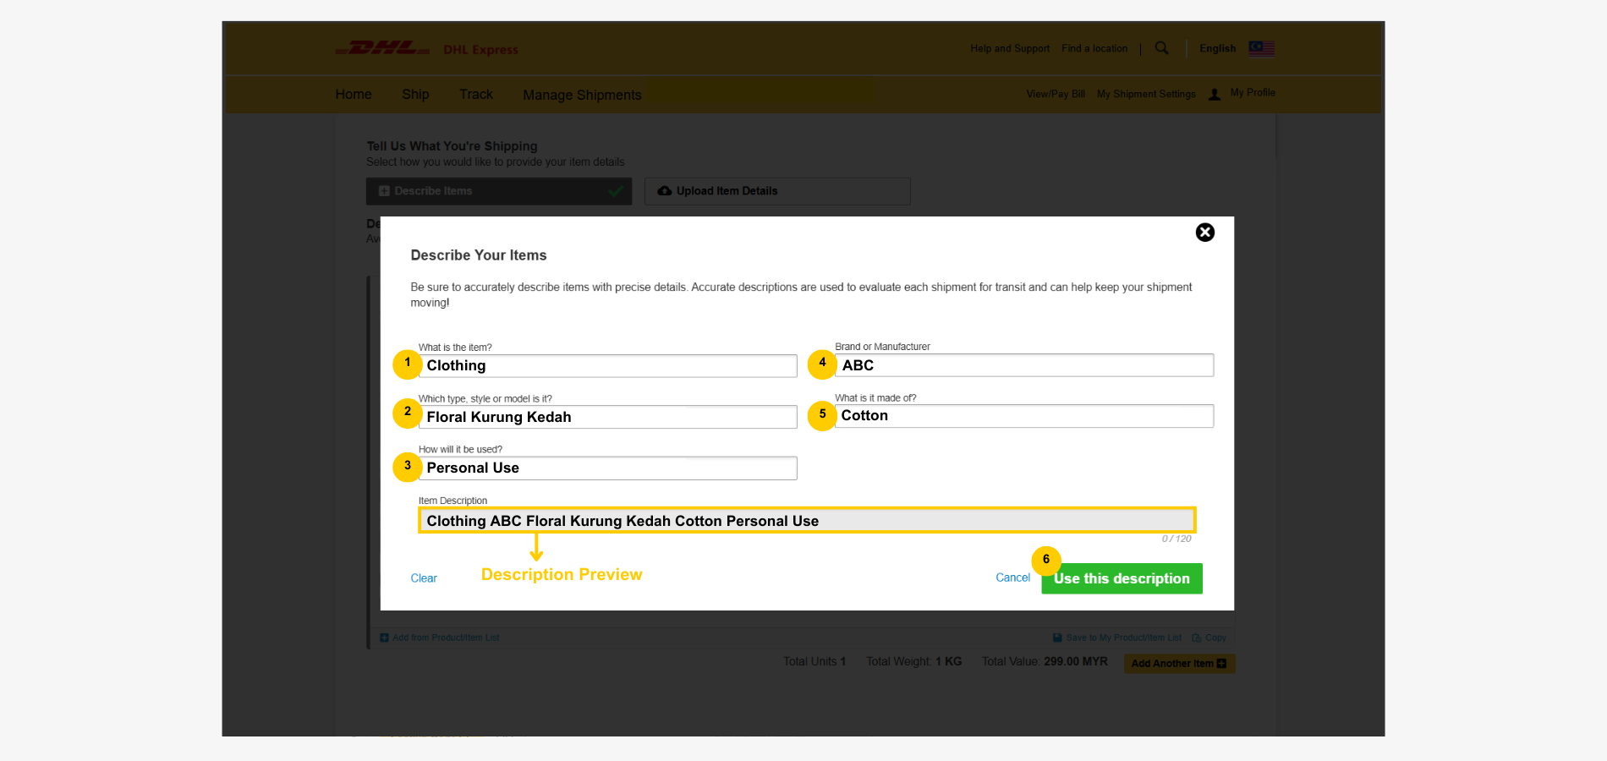Click the DHL Express text link

[480, 50]
